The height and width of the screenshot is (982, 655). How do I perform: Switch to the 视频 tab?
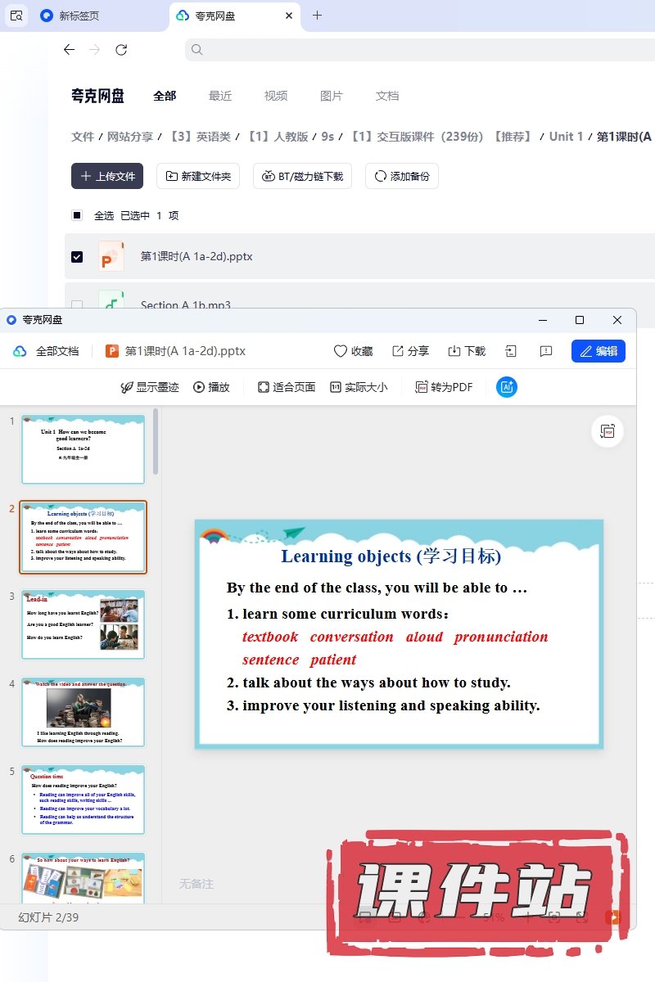coord(276,96)
